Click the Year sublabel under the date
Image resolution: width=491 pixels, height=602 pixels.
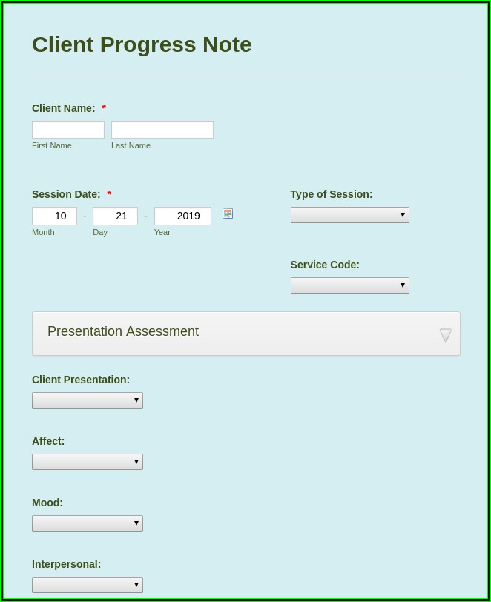click(x=162, y=232)
